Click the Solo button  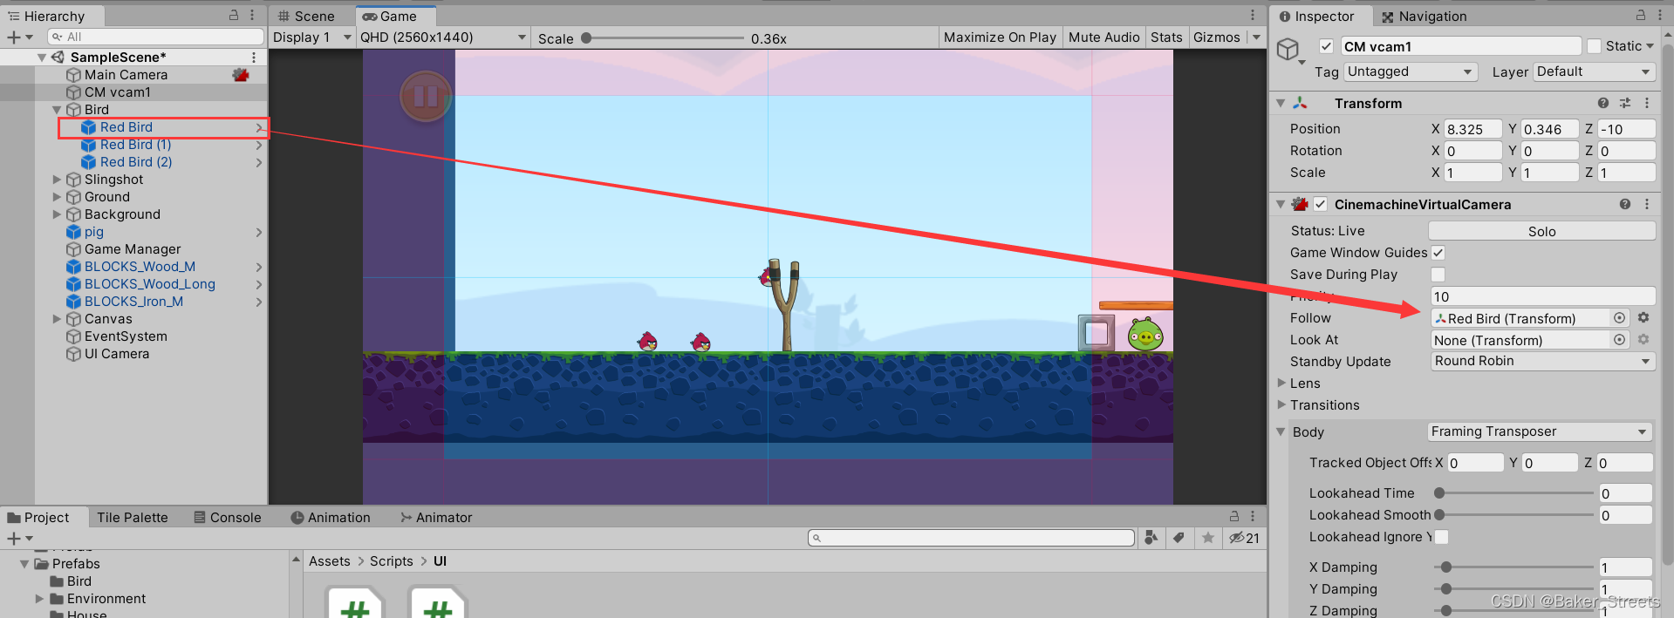(x=1541, y=231)
